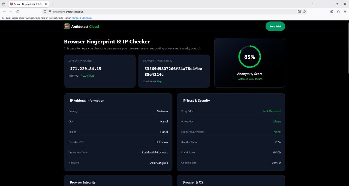Select the browser fingerprint ID hash
This screenshot has width=349, height=186.
pyautogui.click(x=173, y=71)
